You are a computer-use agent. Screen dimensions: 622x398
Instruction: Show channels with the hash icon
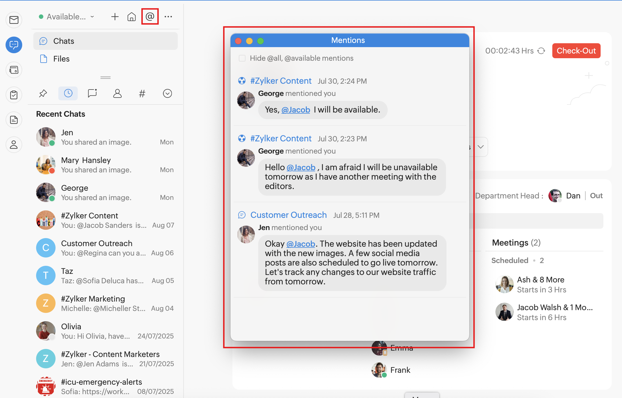pos(142,93)
